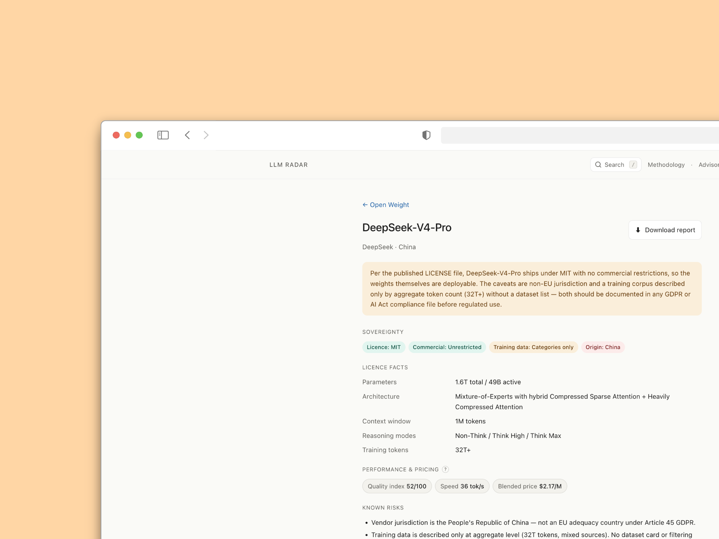
Task: Click the Blended price $2.17/M pill
Action: [530, 486]
